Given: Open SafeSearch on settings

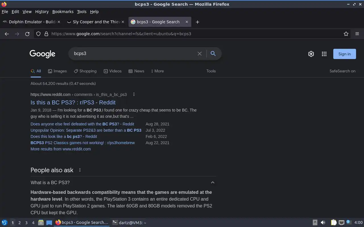Looking at the screenshot, I should 342,71.
